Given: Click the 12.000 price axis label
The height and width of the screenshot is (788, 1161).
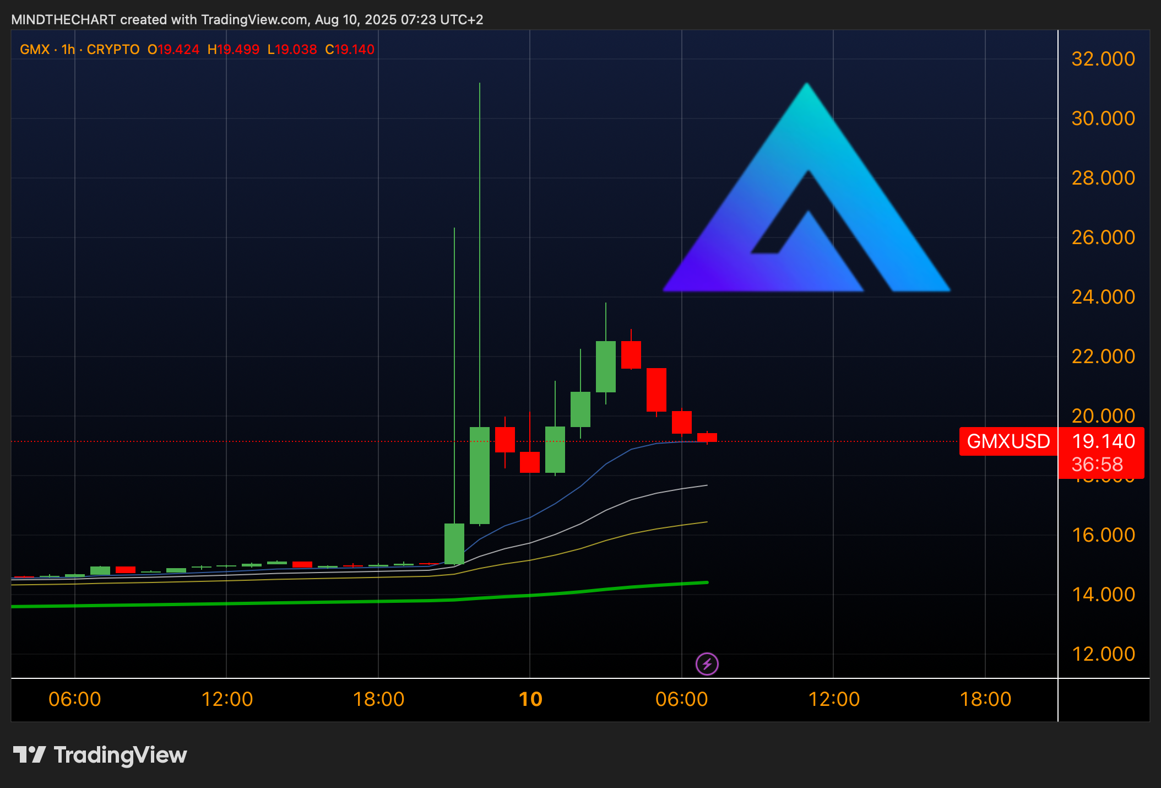Looking at the screenshot, I should [x=1103, y=654].
